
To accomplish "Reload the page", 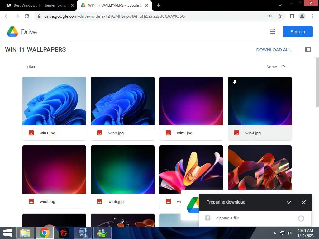I will [x=27, y=16].
